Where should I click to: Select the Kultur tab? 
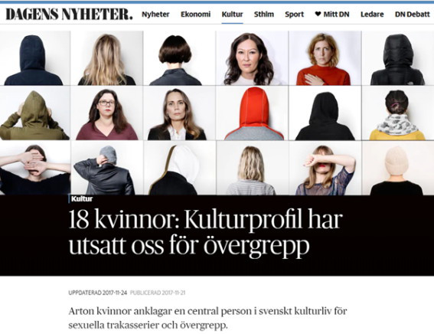pos(232,15)
